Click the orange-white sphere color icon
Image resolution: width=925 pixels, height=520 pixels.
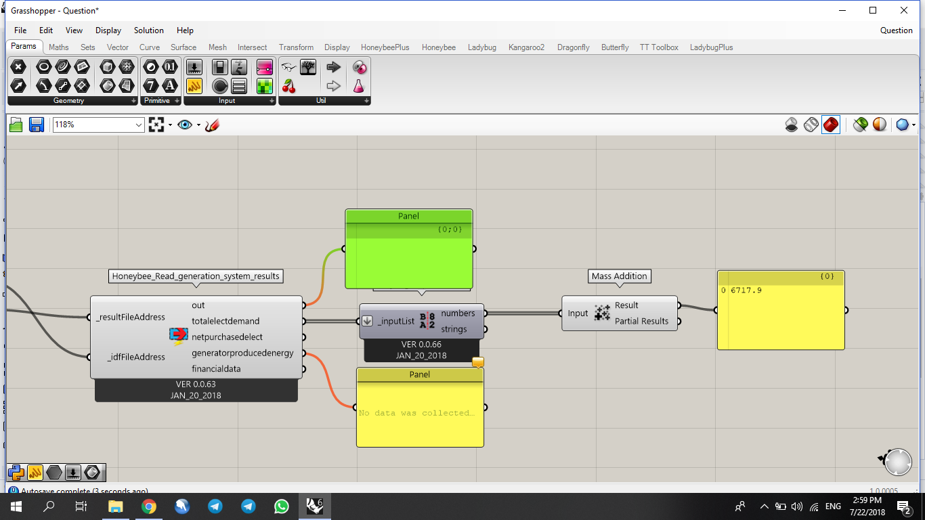879,125
